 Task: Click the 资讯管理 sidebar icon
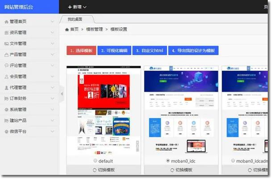pos(6,33)
